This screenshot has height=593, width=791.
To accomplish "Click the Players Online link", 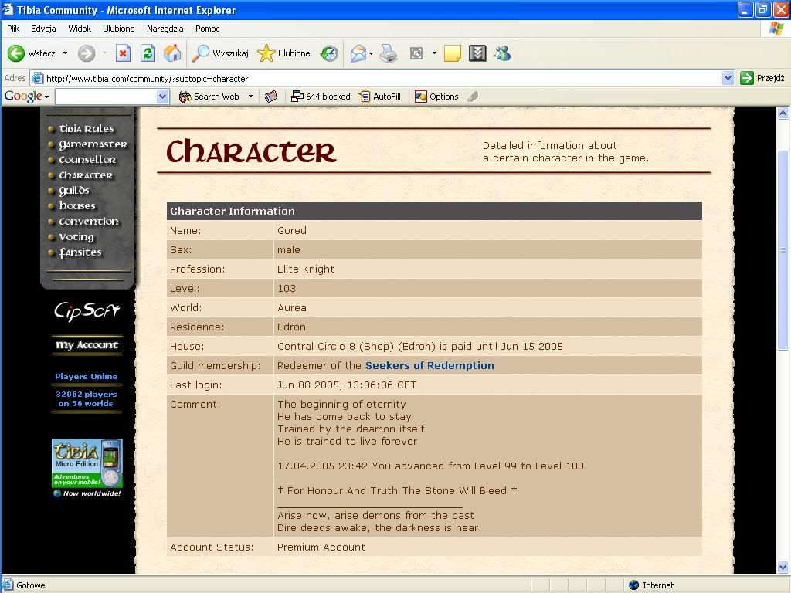I will (87, 376).
